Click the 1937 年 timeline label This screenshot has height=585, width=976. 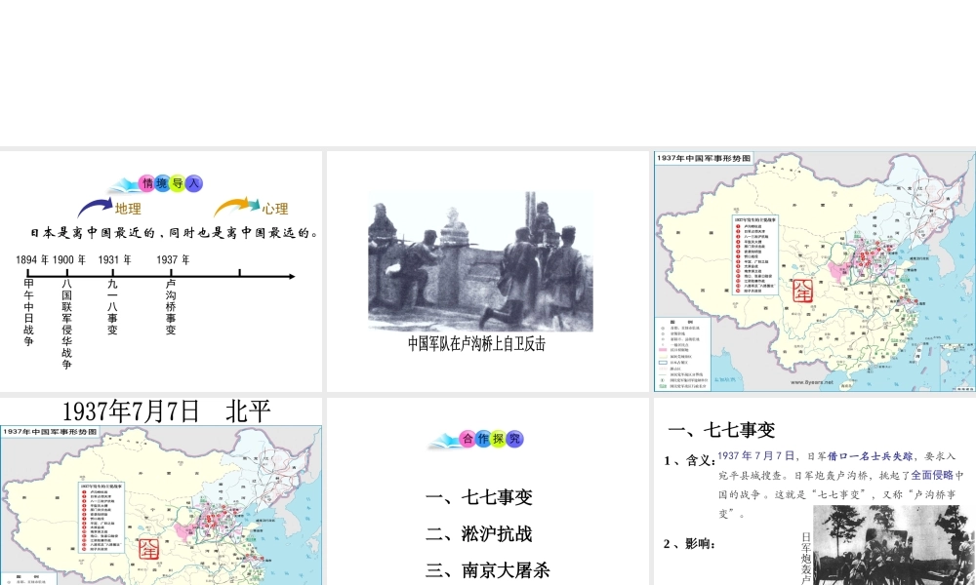[173, 260]
